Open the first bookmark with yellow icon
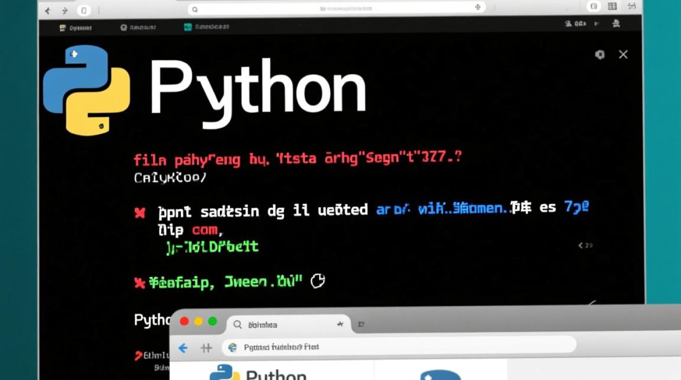681x380 pixels. [74, 27]
